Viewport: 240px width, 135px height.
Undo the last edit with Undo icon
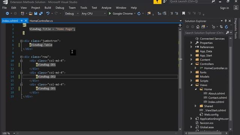tap(48, 13)
